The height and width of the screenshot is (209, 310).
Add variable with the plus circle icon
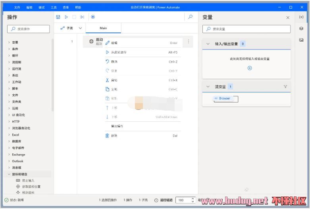pos(250,68)
